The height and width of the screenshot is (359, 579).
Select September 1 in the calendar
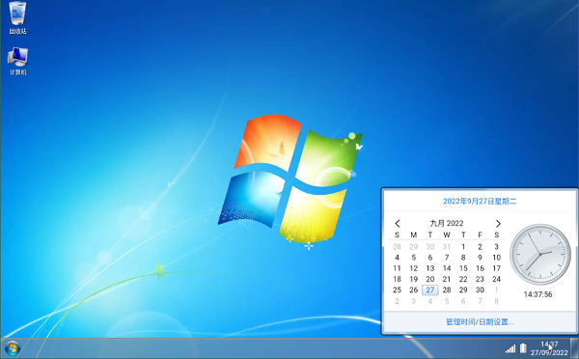click(x=463, y=247)
